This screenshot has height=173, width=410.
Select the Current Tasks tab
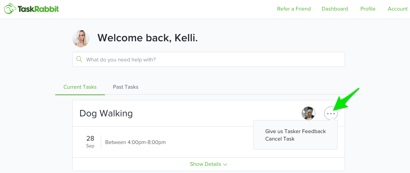pyautogui.click(x=80, y=87)
